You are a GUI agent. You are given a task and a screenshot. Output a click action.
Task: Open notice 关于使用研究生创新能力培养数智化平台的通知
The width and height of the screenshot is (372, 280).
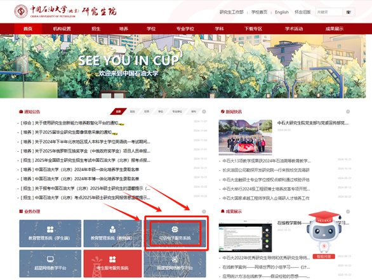pos(76,123)
